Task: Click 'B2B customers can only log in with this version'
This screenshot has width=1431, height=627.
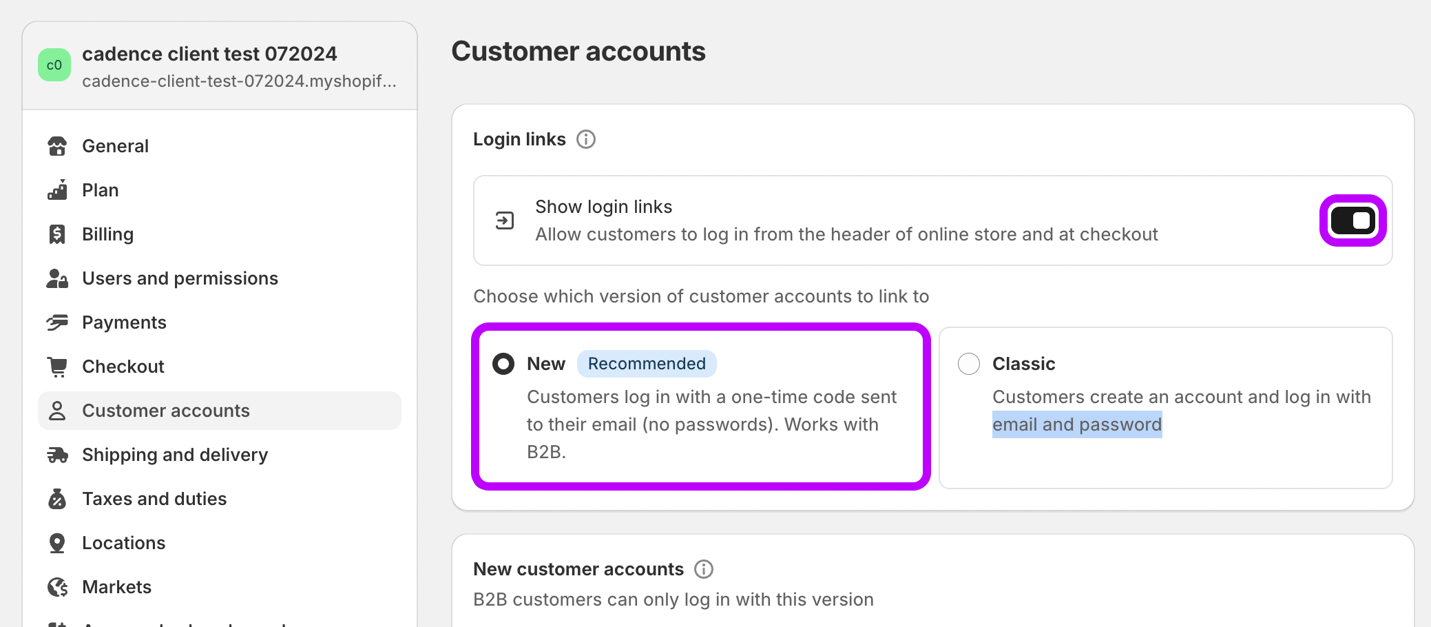Action: pos(673,599)
